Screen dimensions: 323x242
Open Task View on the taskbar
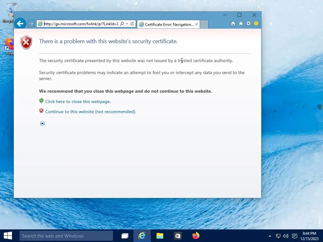(125, 236)
